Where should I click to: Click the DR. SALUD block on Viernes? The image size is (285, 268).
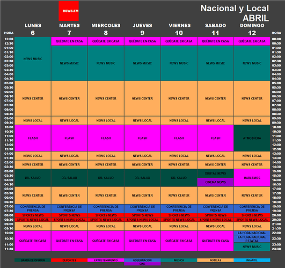(179, 178)
